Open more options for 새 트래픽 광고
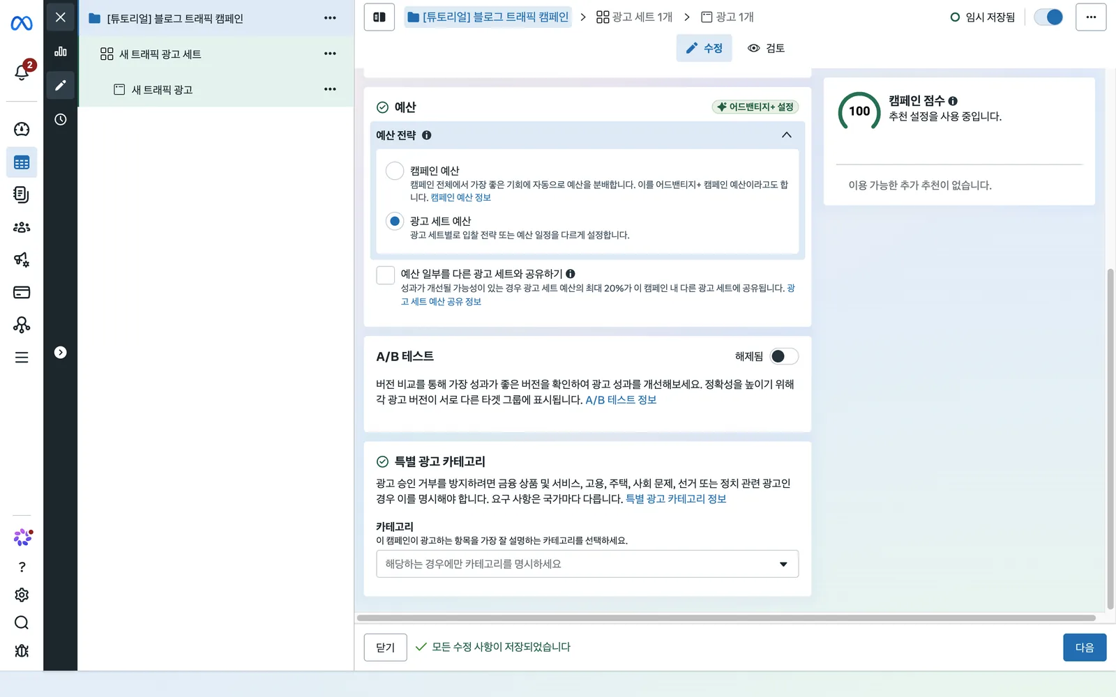Image resolution: width=1116 pixels, height=697 pixels. (x=330, y=89)
